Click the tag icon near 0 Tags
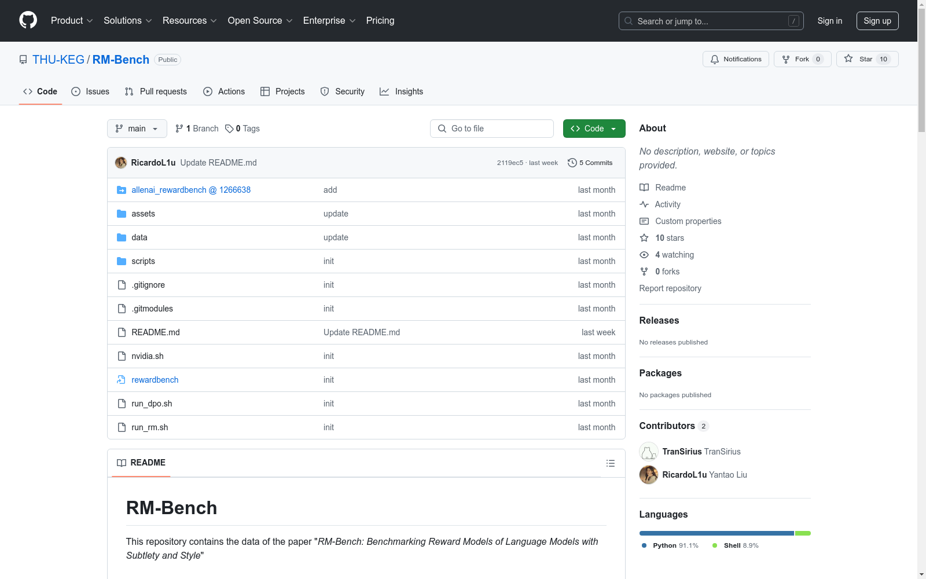The width and height of the screenshot is (926, 579). tap(229, 129)
